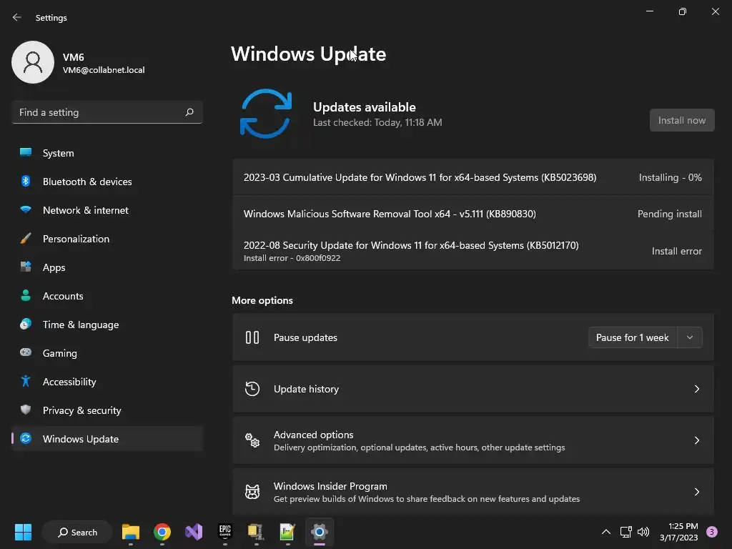Click the Pause updates pause icon
Viewport: 732px width, 549px height.
252,337
